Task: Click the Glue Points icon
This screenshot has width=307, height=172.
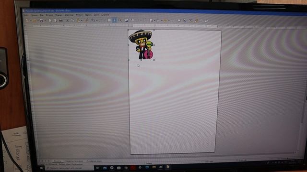Action: pos(197,21)
